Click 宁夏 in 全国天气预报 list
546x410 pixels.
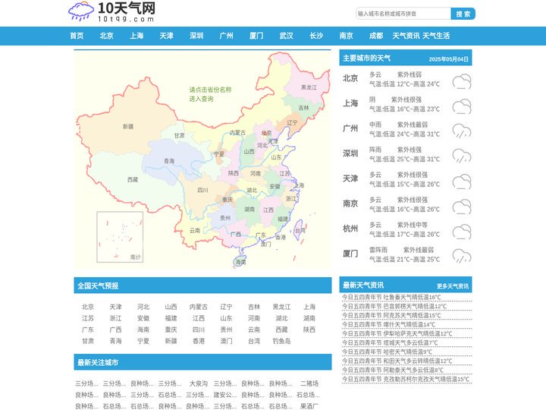point(143,341)
